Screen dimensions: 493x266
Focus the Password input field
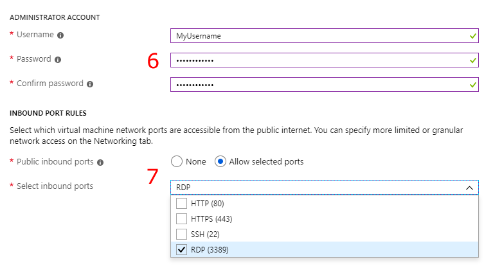[325, 60]
